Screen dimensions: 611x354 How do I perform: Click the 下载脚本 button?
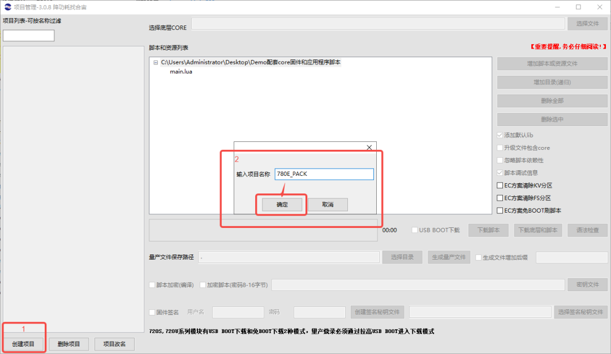click(488, 230)
